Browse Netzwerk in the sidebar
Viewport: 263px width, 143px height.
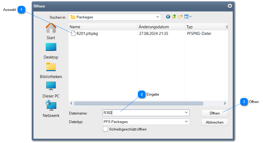[51, 109]
